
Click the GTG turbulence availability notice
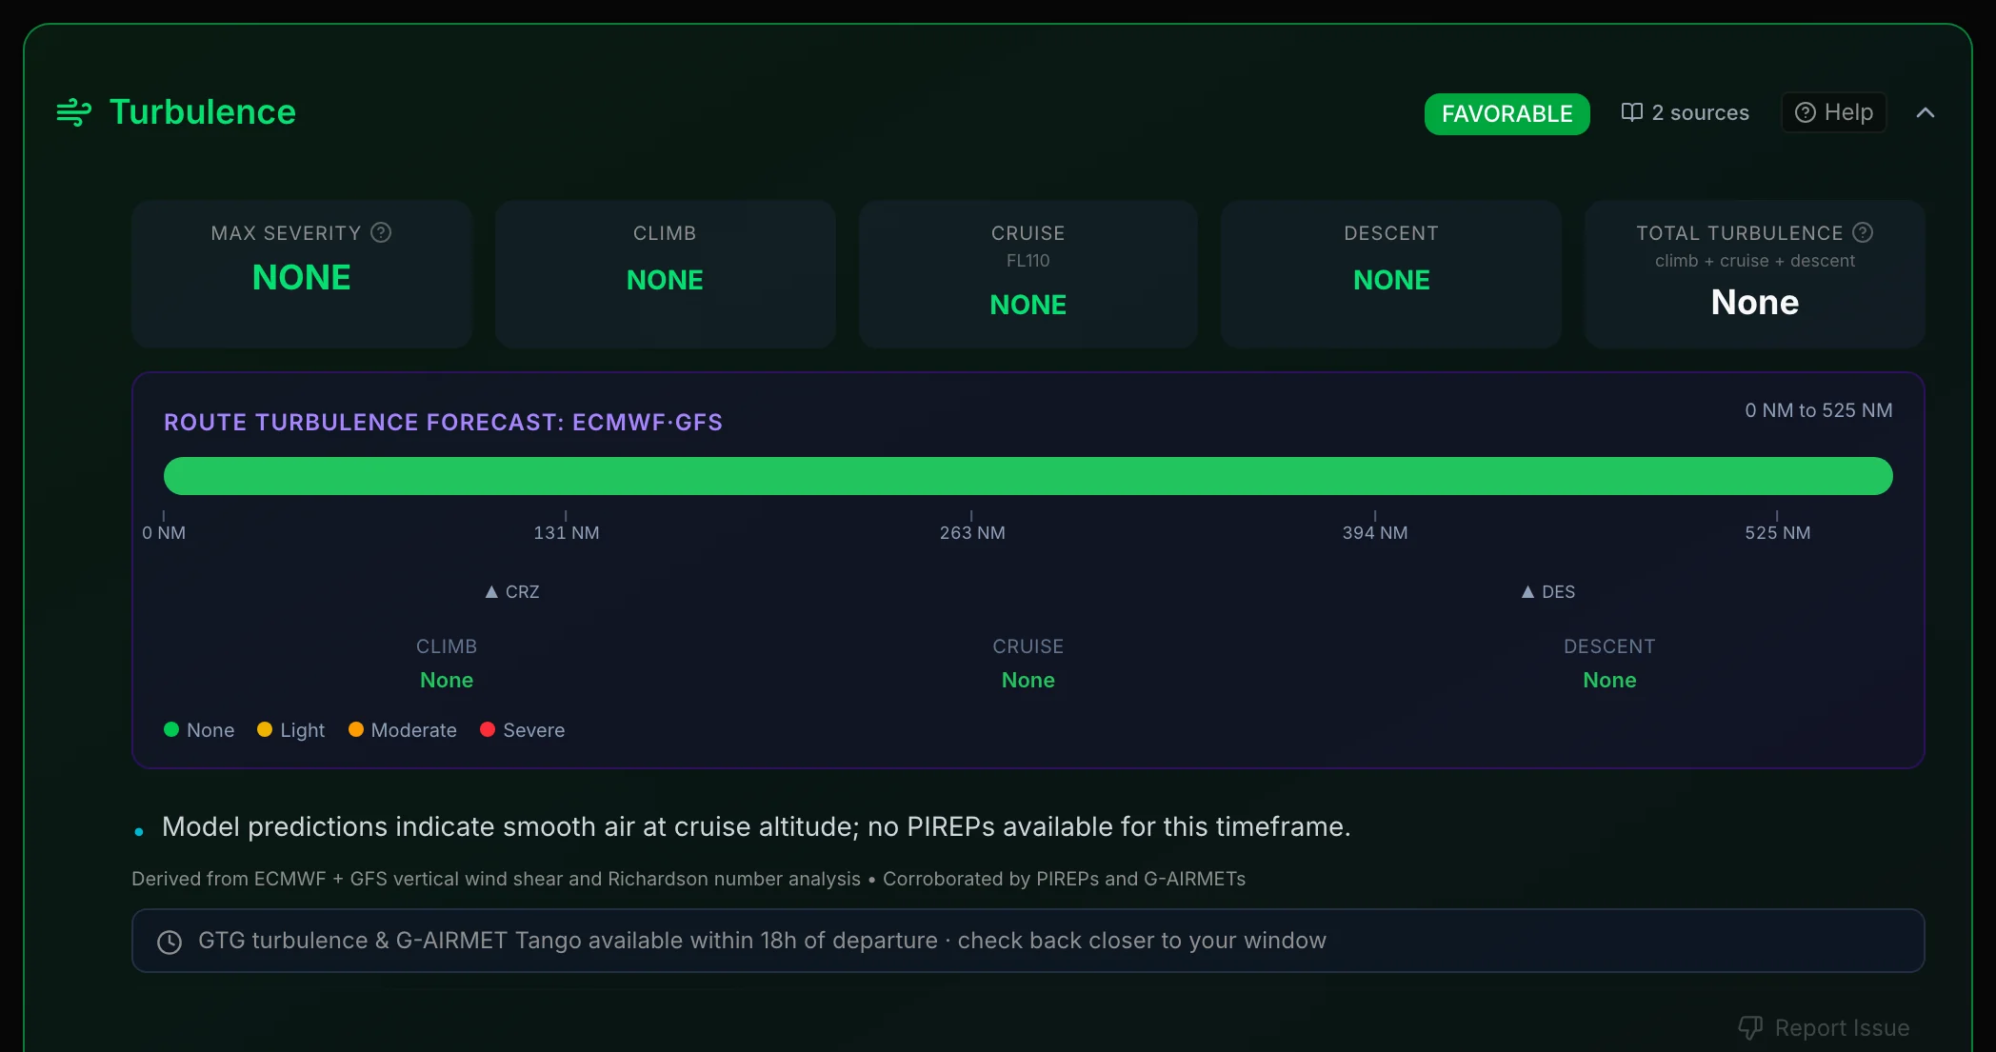[x=1028, y=941]
